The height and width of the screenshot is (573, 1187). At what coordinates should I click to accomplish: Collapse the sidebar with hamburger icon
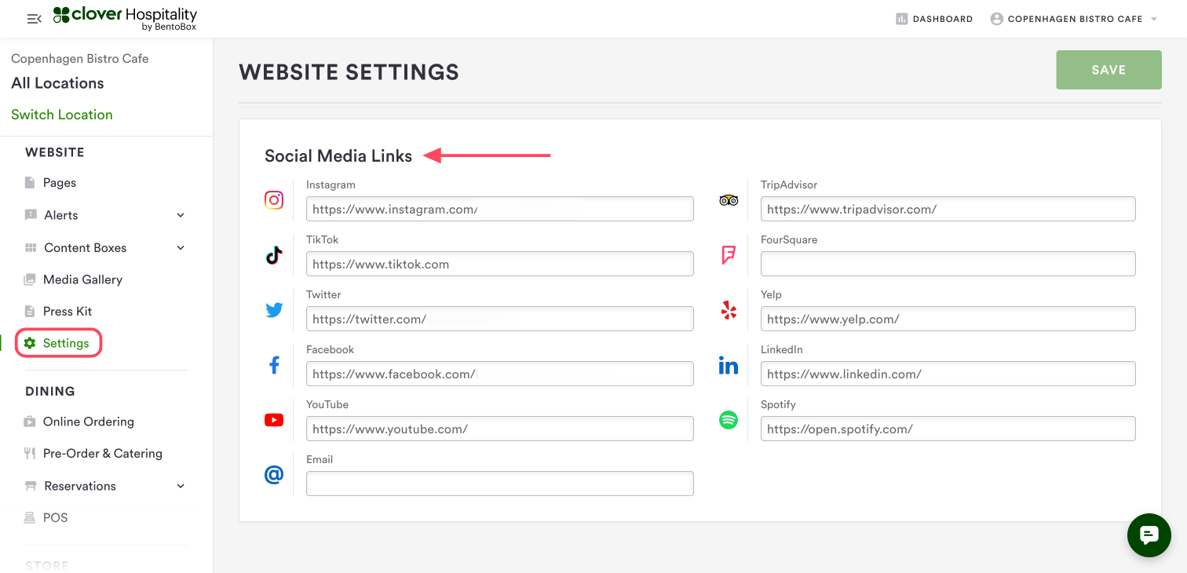34,19
